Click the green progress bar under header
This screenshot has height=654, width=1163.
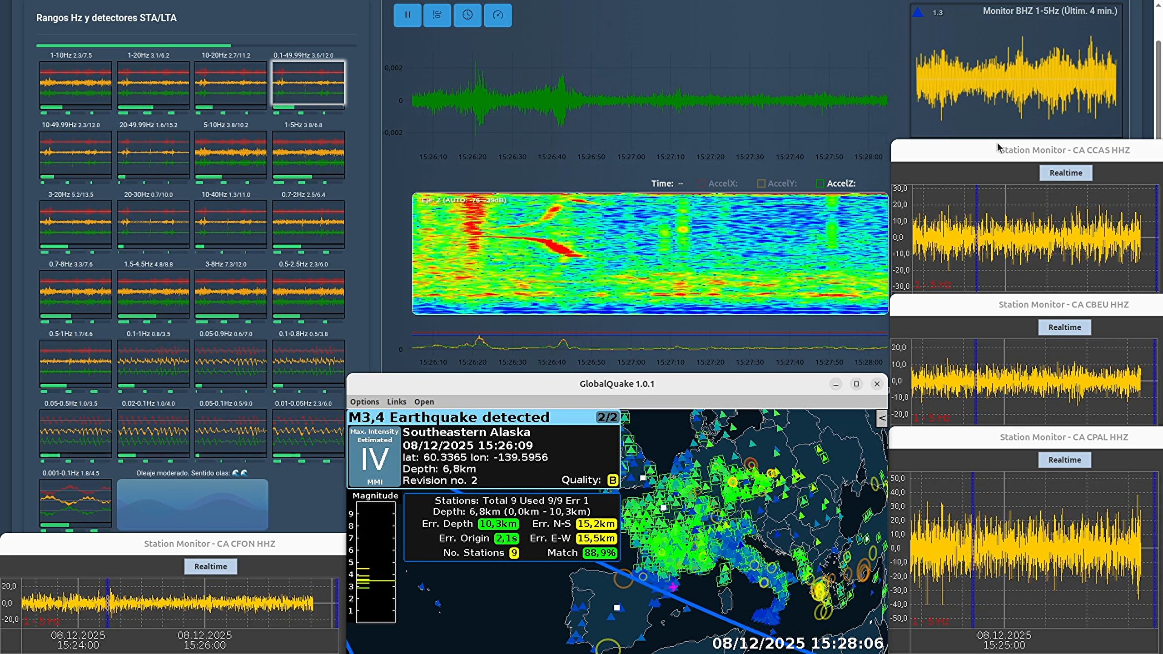pos(134,45)
